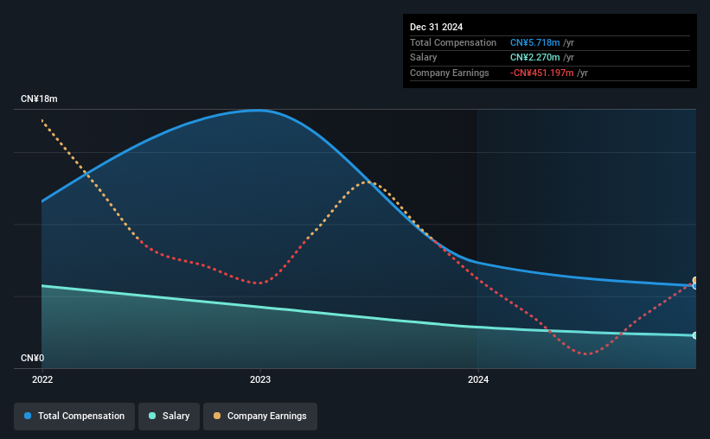This screenshot has width=710, height=439.
Task: Click the Company Earnings tooltip row label
Action: point(449,73)
